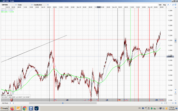The width and height of the screenshot is (178, 111).
Task: Click the price axis scroll up arrow
Action: (175, 7)
